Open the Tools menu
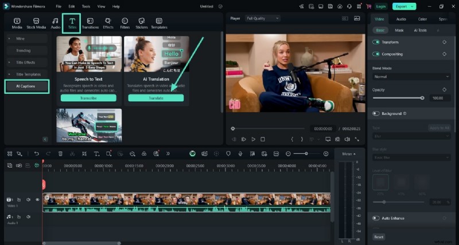This screenshot has height=245, width=459. click(x=86, y=6)
